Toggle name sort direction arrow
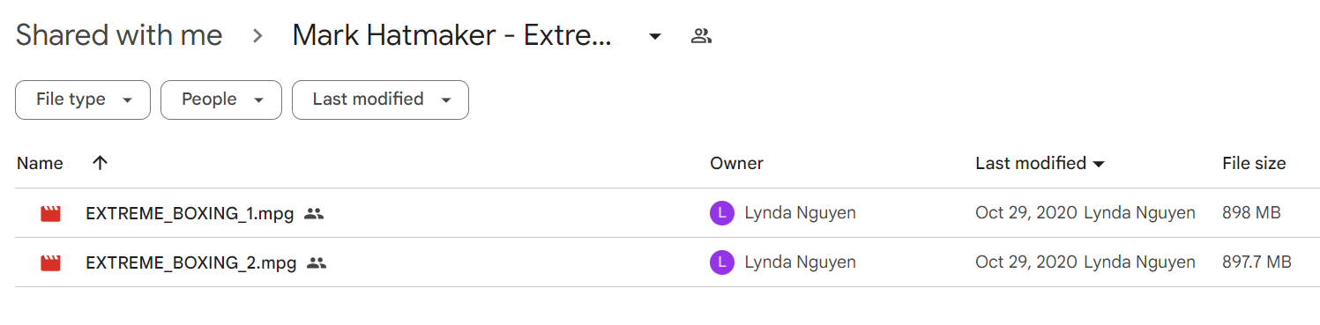The image size is (1320, 325). pyautogui.click(x=100, y=163)
